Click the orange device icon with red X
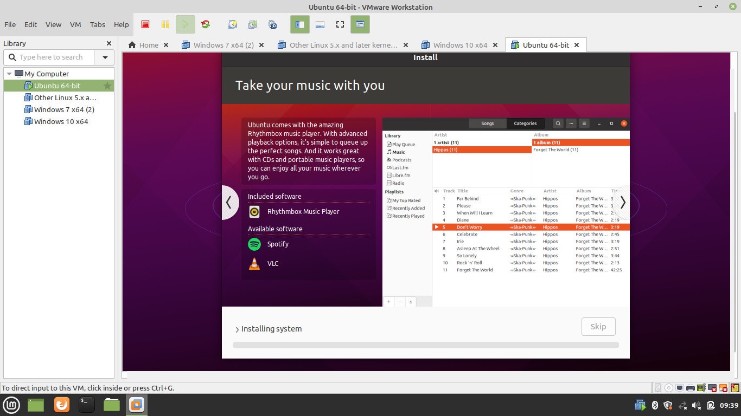Viewport: 741px width, 416px height. (x=723, y=388)
